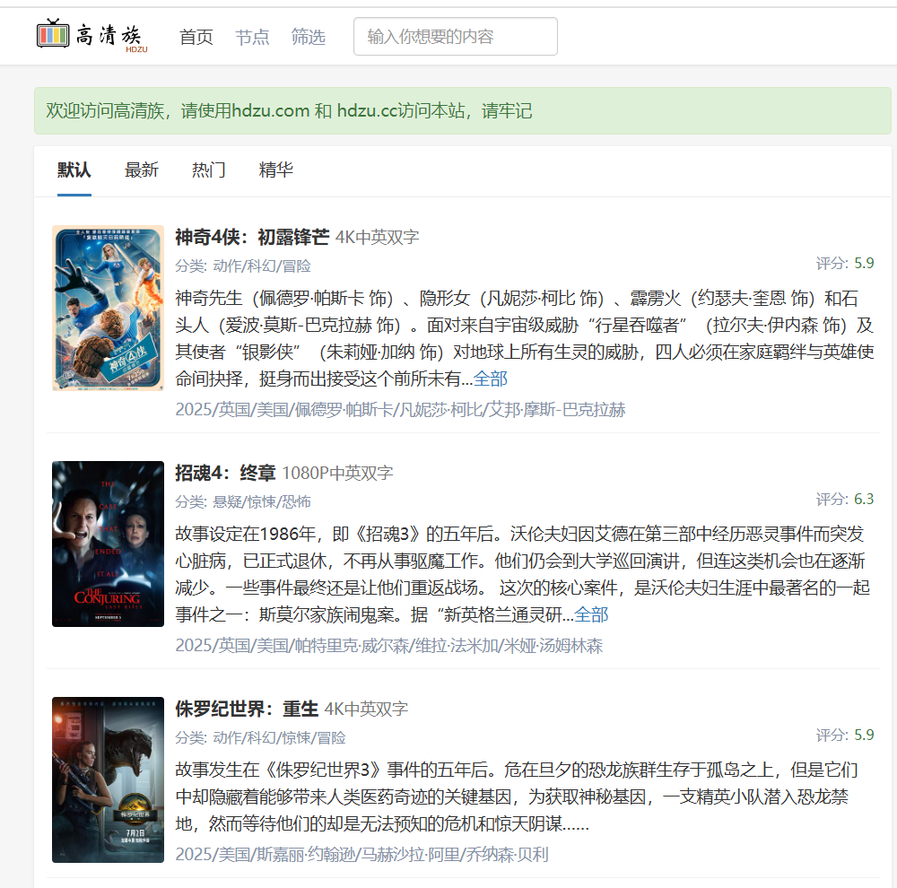897x888 pixels.
Task: Open the 神奇4侠 movie poster thumbnail
Action: coord(109,308)
